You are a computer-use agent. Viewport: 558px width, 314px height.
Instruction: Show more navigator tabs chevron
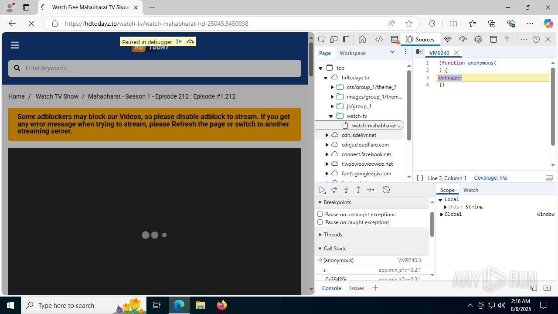tap(392, 52)
